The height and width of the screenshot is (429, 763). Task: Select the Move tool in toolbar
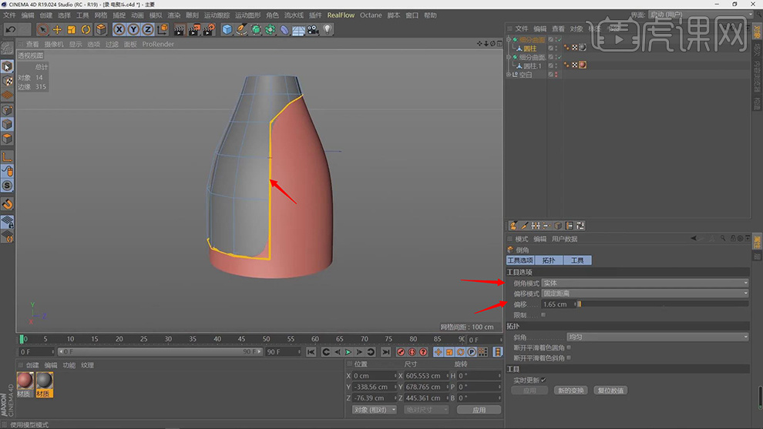(57, 29)
